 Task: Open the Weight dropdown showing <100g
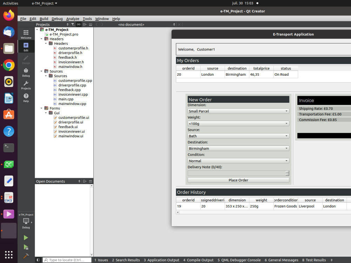(x=238, y=123)
